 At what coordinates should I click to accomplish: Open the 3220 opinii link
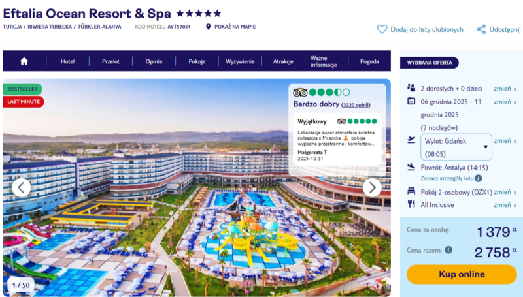click(356, 105)
